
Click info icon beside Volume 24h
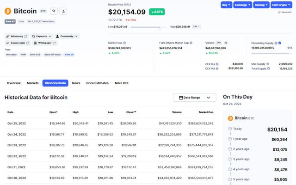pyautogui.click(x=226, y=43)
